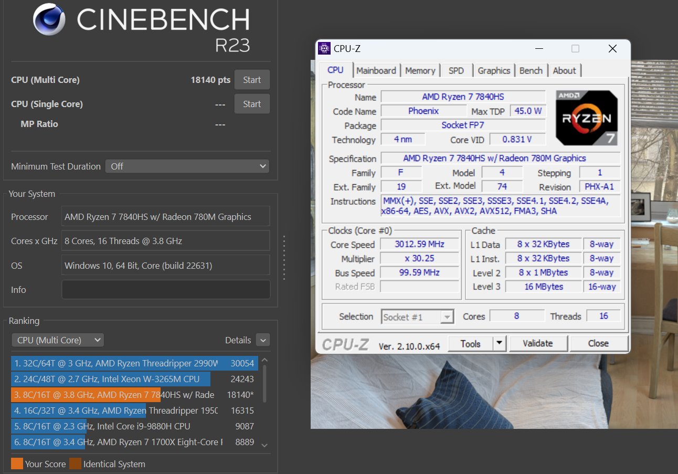Click the Bus Speed 99.59 MHz value
The width and height of the screenshot is (678, 474).
pos(420,272)
